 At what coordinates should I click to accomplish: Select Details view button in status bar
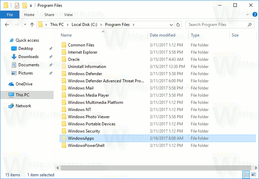[246, 175]
